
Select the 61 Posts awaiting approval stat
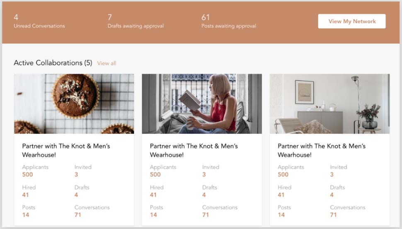(x=229, y=21)
